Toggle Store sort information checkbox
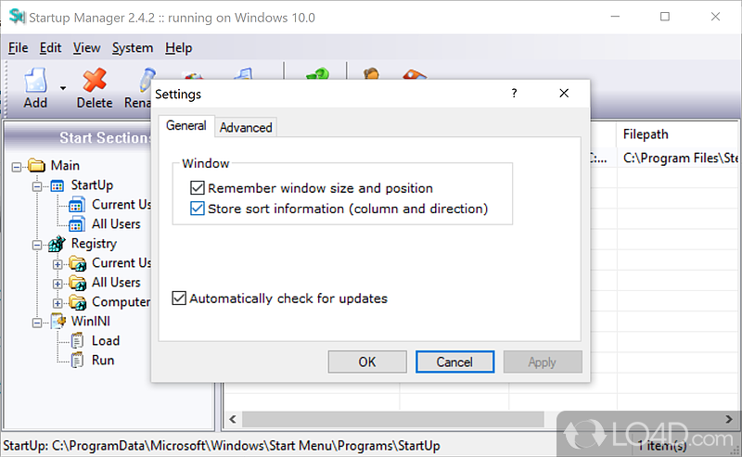This screenshot has height=457, width=742. click(x=198, y=209)
